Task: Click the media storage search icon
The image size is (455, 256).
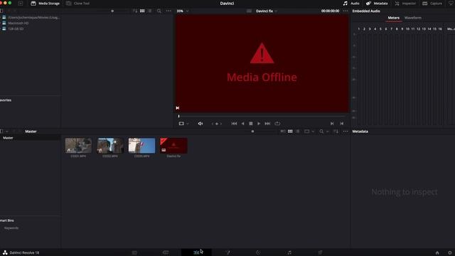Action: coord(159,11)
